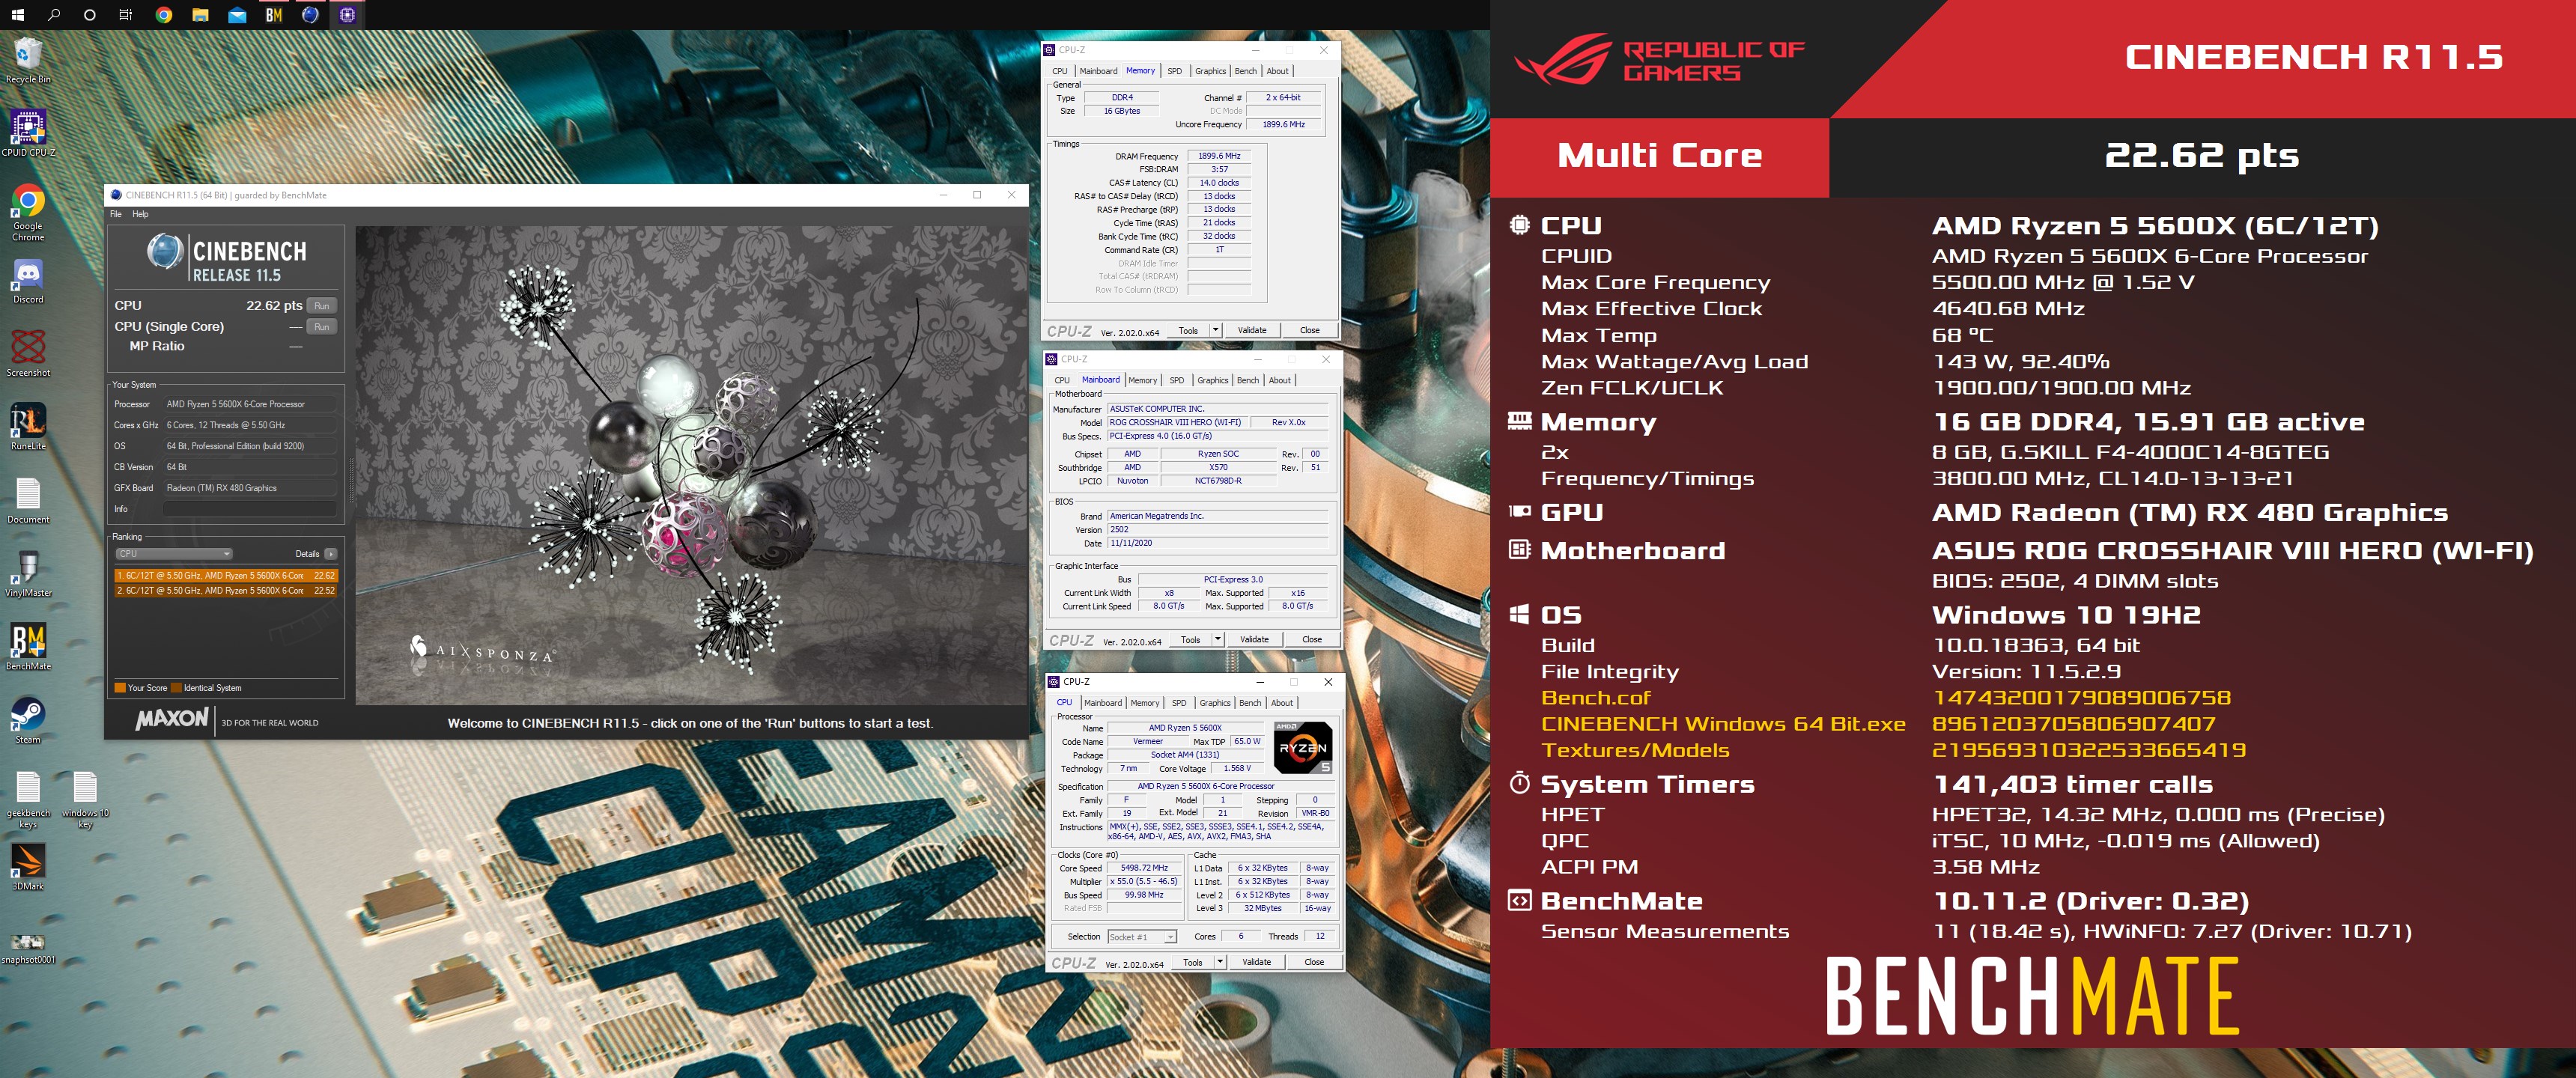The image size is (2576, 1078).
Task: Open the Windows Start menu
Action: pyautogui.click(x=17, y=15)
